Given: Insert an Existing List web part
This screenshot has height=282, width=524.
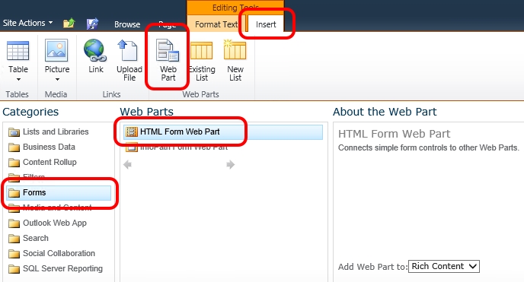Looking at the screenshot, I should [202, 59].
